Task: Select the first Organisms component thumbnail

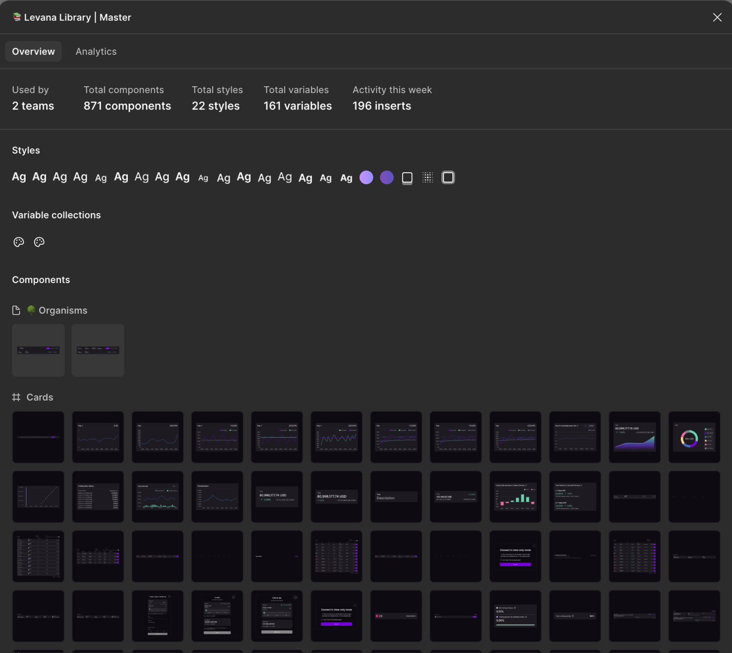Action: [38, 350]
